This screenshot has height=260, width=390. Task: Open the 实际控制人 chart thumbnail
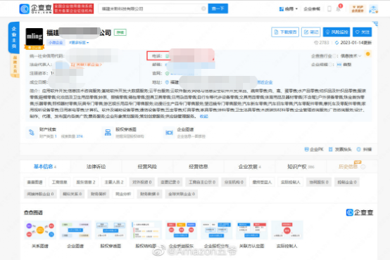[x=287, y=230]
